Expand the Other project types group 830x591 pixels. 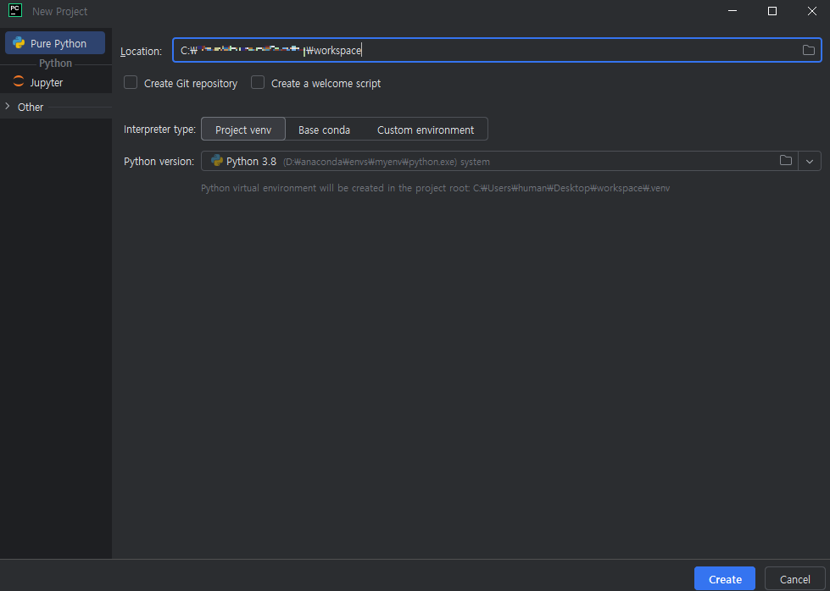tap(8, 106)
